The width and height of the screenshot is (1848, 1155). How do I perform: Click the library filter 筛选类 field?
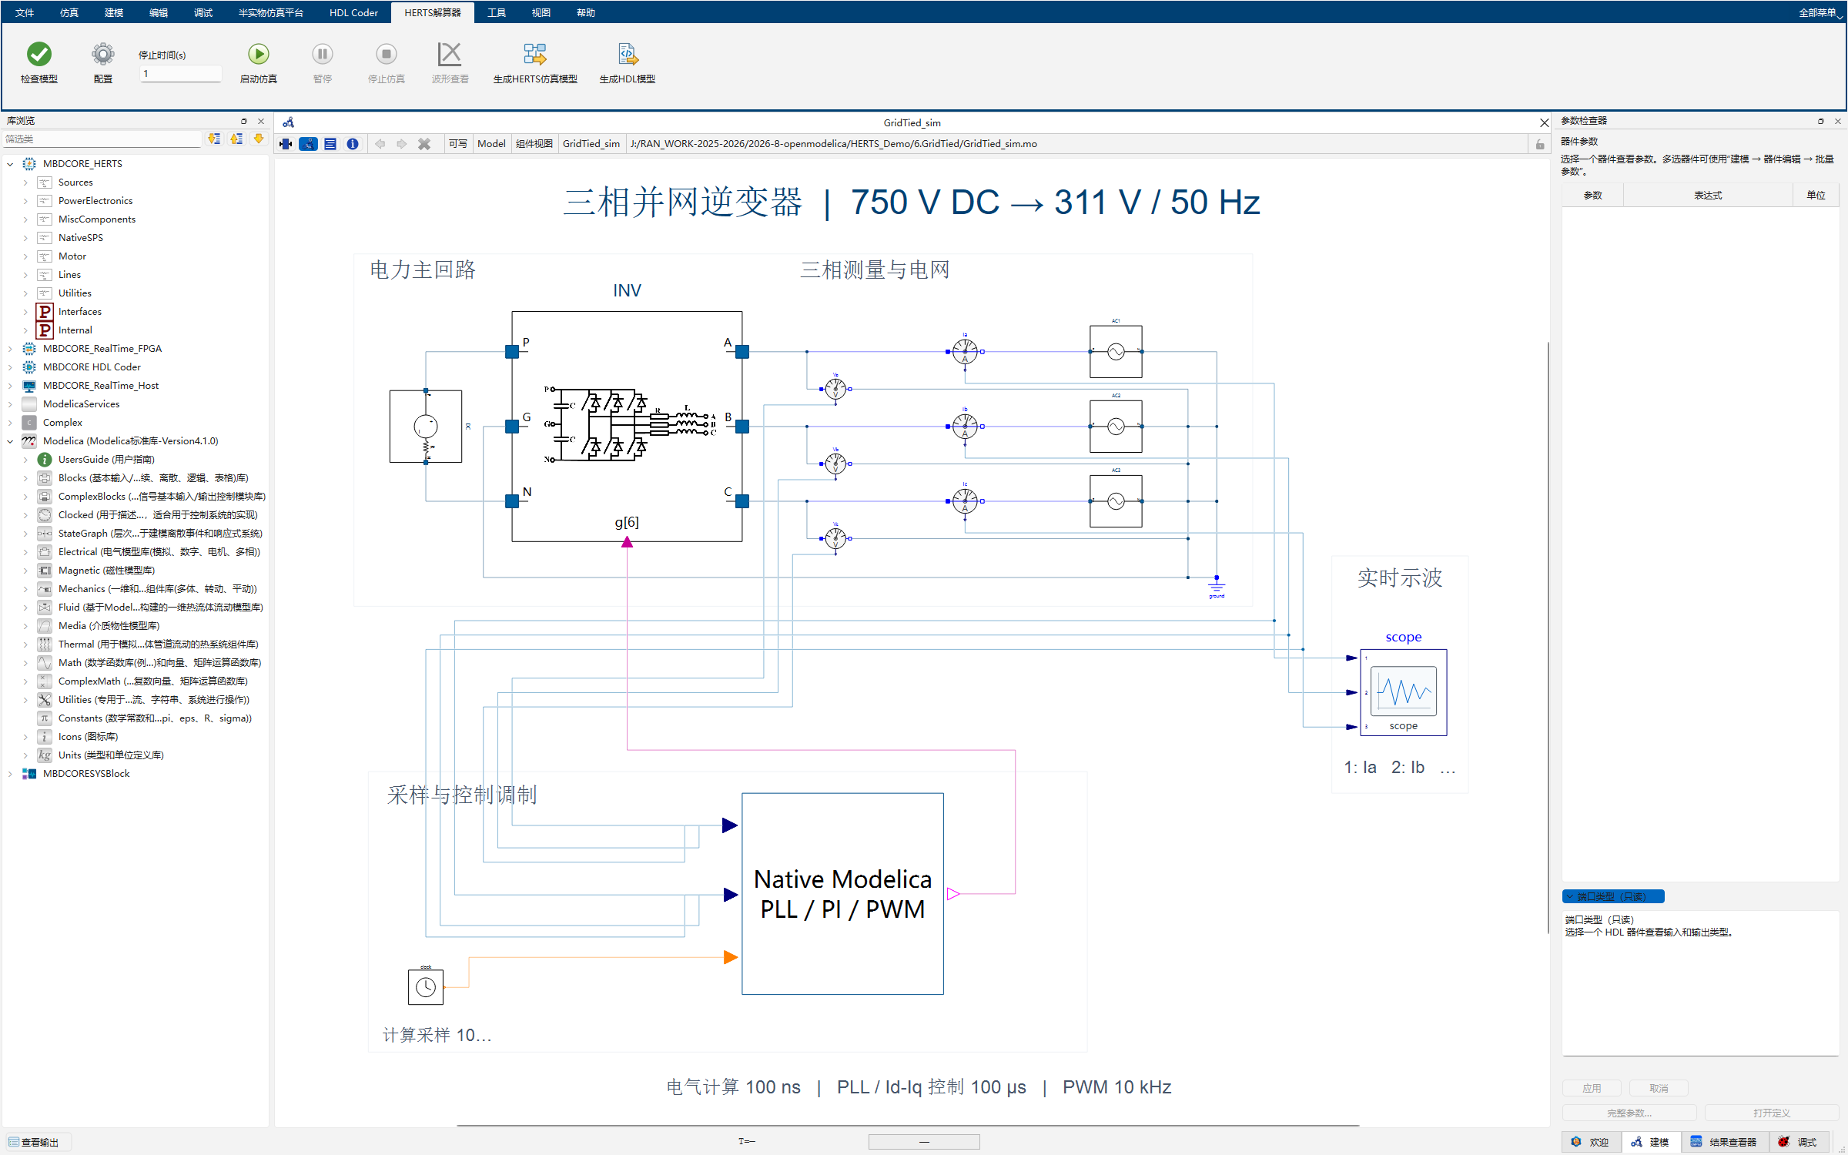coord(102,139)
